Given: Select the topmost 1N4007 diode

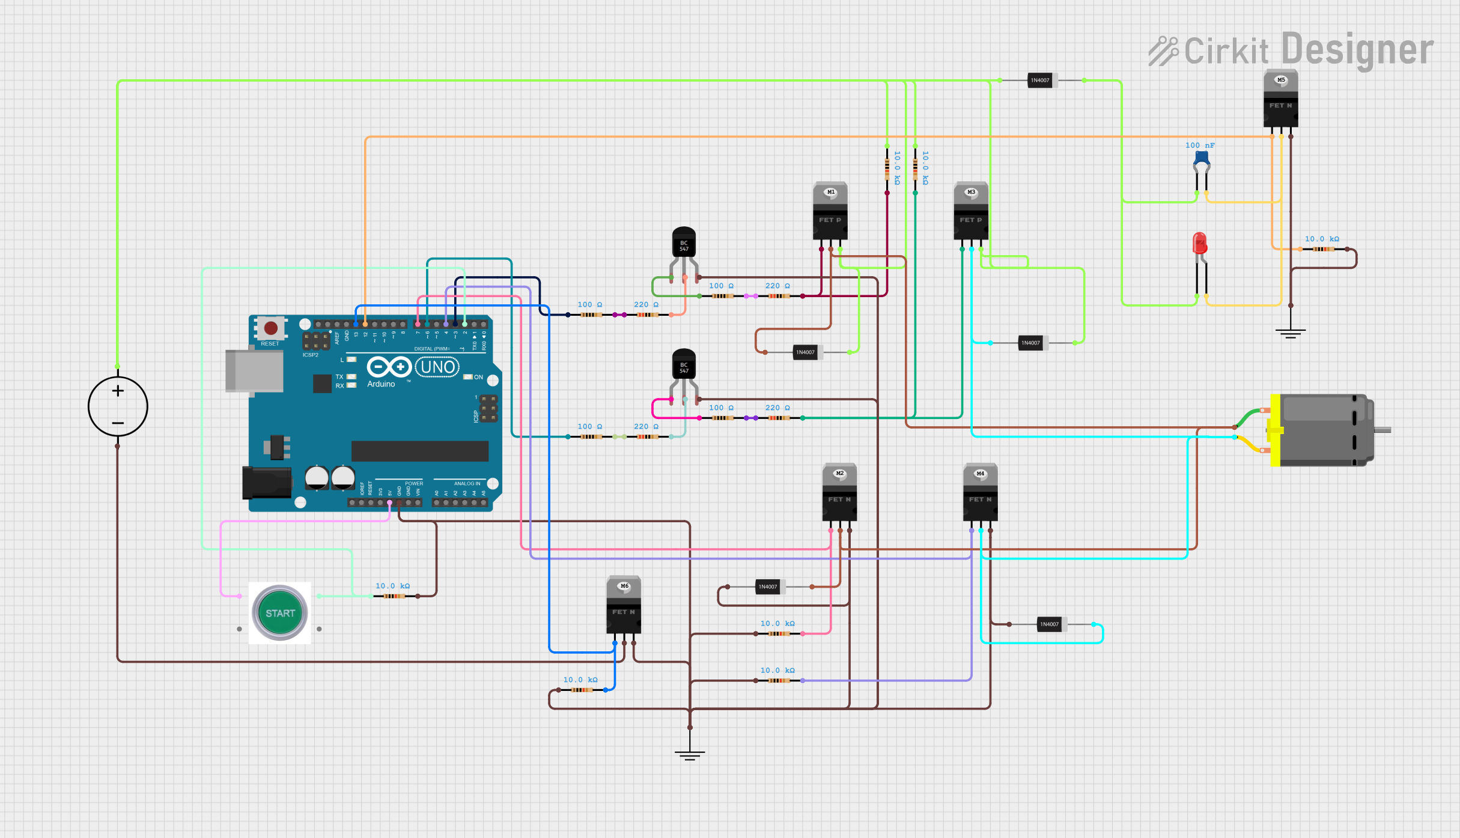Looking at the screenshot, I should (x=1041, y=80).
